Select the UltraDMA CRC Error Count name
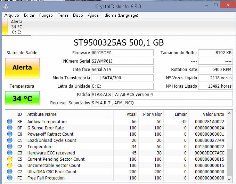The width and height of the screenshot is (236, 184). point(52,172)
